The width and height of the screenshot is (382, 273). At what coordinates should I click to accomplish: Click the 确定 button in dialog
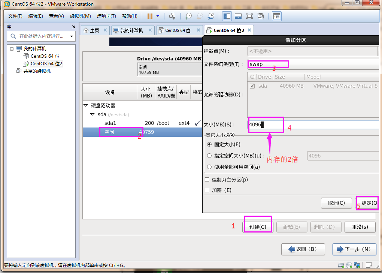point(368,203)
